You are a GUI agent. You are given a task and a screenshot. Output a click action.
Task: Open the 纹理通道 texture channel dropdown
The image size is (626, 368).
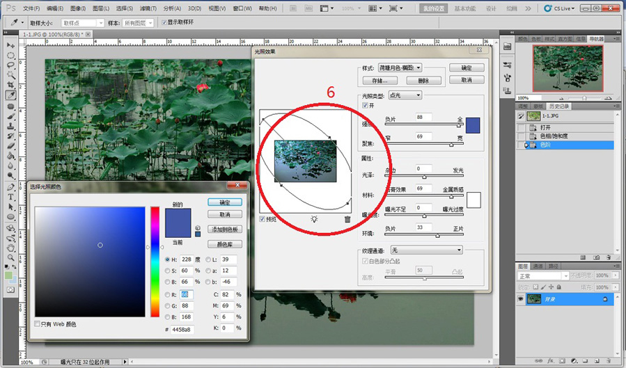426,250
